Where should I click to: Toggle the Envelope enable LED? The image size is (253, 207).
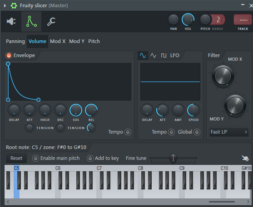coord(9,55)
